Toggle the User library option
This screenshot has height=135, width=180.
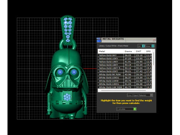pos(150,46)
